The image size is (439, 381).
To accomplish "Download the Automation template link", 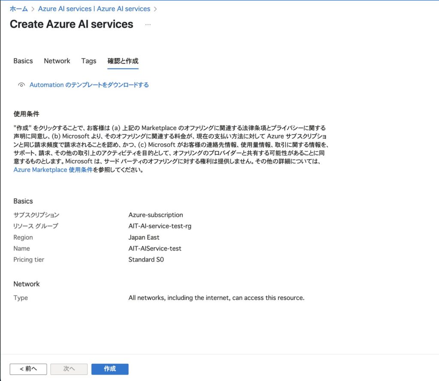I will click(89, 85).
